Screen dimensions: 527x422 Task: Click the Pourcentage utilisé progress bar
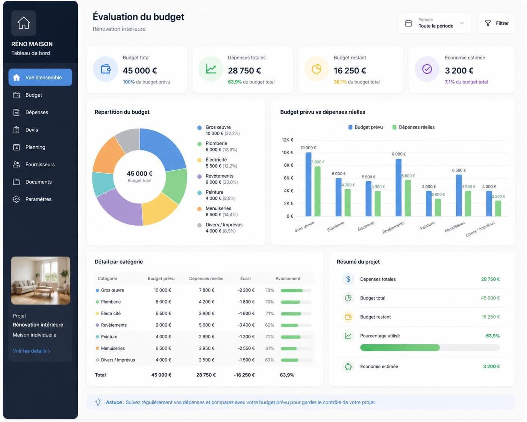430,348
